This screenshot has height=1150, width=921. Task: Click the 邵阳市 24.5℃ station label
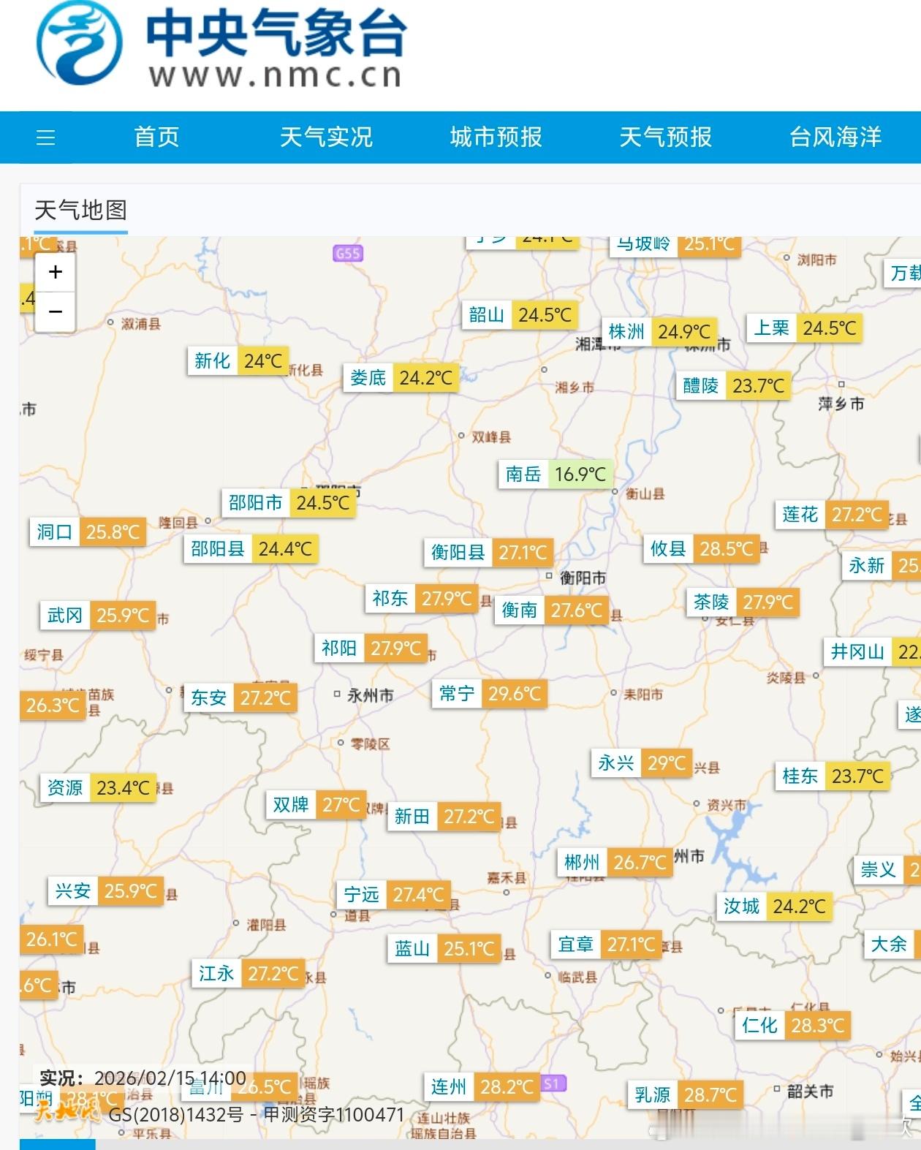point(288,503)
